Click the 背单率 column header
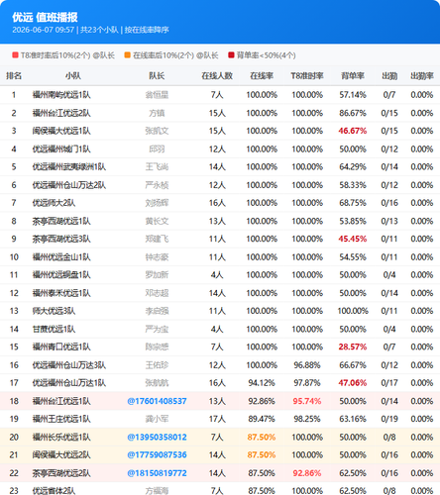 tap(353, 76)
